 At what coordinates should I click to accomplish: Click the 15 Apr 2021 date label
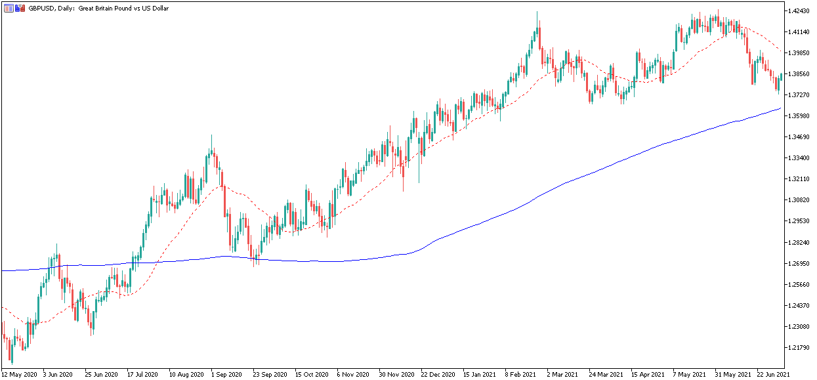(649, 374)
